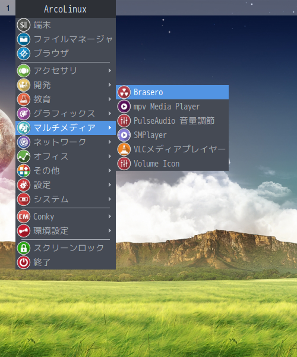The height and width of the screenshot is (357, 297).
Task: Click the file manager icon beside ファイルマネージャ
Action: point(24,39)
